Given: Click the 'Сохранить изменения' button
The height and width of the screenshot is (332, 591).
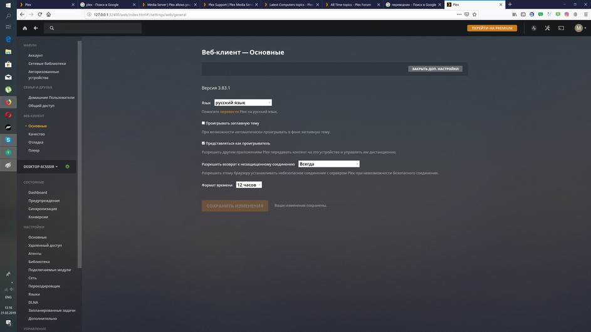Looking at the screenshot, I should coord(235,205).
